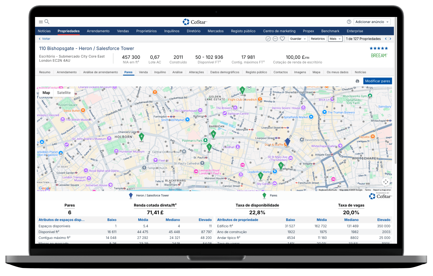Open the Arrendamento navigation menu
The width and height of the screenshot is (433, 276).
click(x=98, y=31)
